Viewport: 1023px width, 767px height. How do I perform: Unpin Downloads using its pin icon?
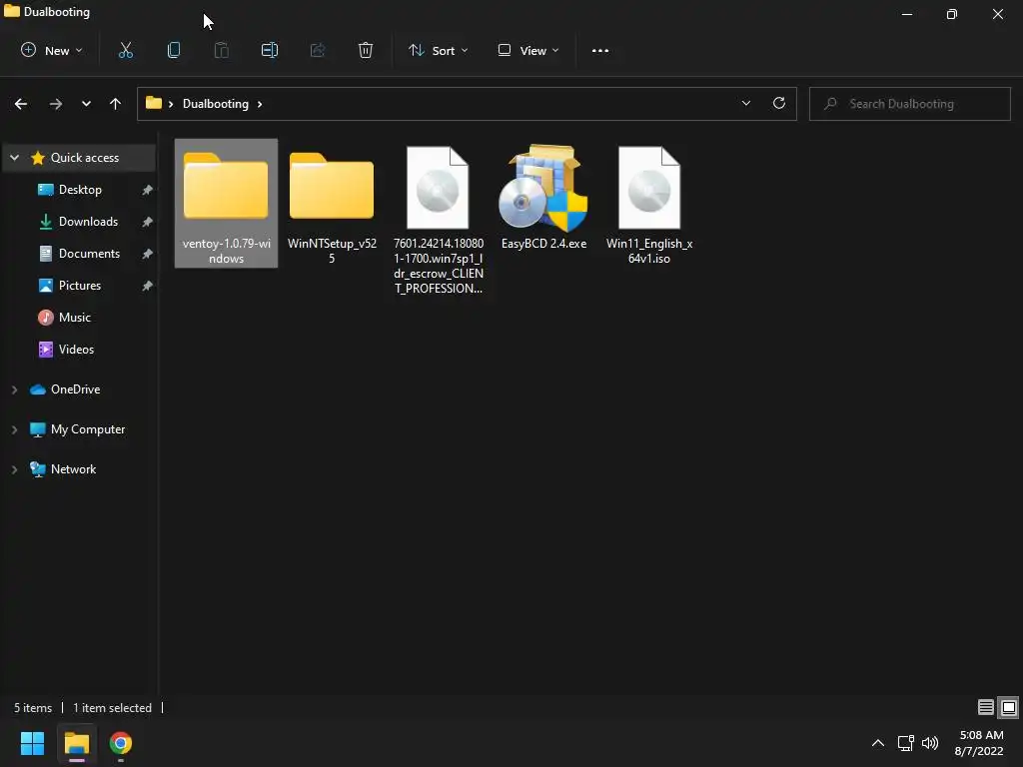point(147,222)
